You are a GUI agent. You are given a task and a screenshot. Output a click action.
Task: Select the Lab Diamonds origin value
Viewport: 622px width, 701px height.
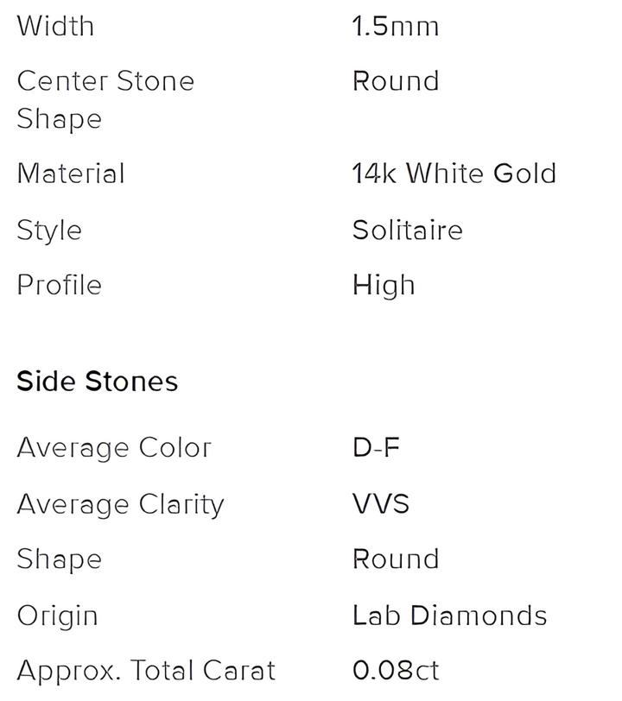449,616
